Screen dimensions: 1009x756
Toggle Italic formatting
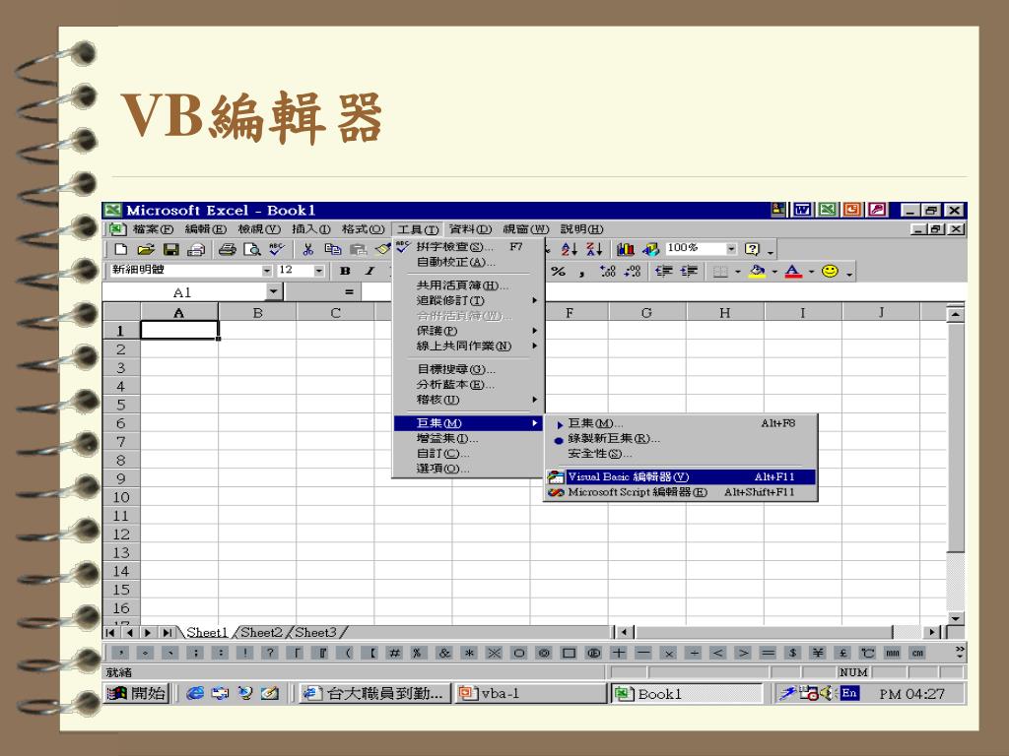coord(370,272)
